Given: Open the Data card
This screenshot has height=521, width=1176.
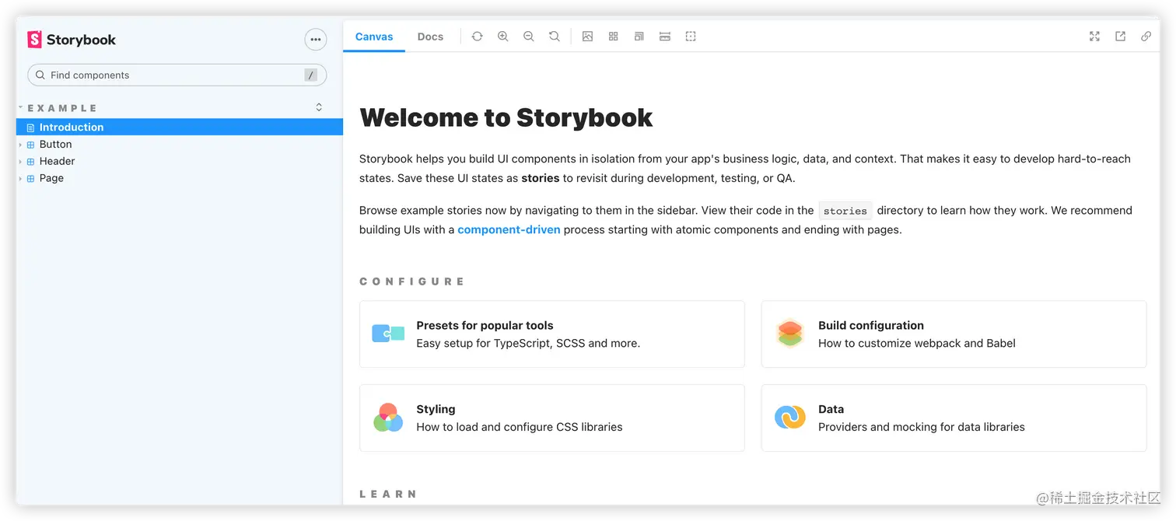Looking at the screenshot, I should (954, 418).
